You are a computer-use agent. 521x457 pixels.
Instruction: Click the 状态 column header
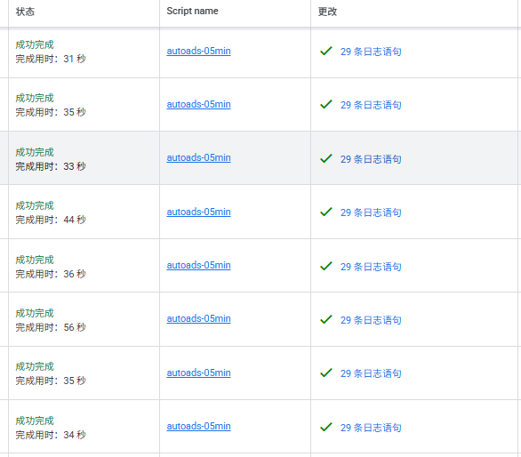(25, 12)
